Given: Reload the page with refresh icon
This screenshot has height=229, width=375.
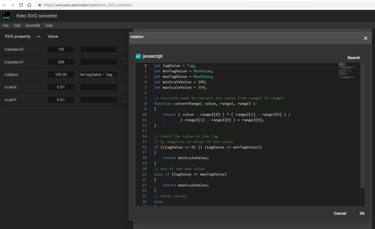Looking at the screenshot, I should coord(21,5).
